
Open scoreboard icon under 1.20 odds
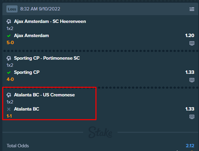192,43
